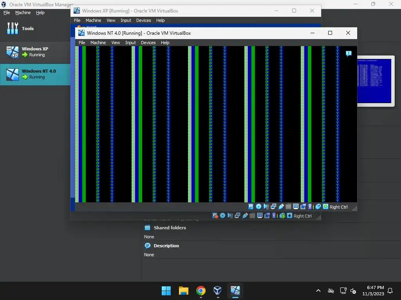Click display icon in Windows NT status bar
This screenshot has width=401, height=300.
pyautogui.click(x=296, y=207)
